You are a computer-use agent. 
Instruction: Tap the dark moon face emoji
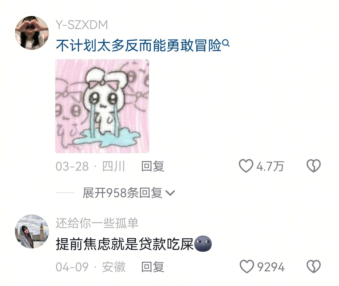coord(203,244)
